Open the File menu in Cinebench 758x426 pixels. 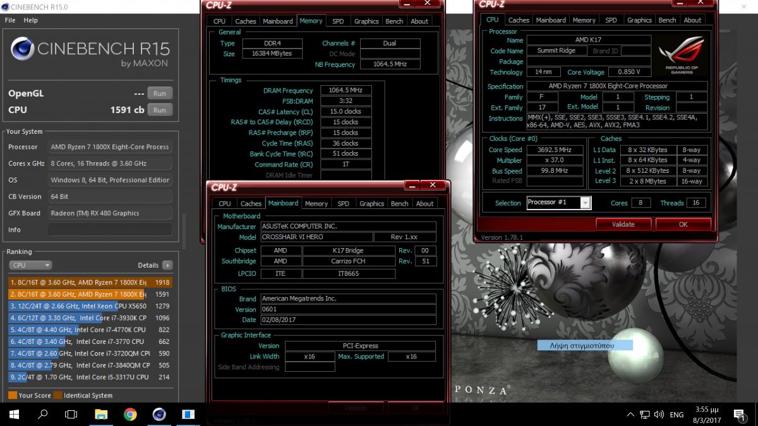click(x=10, y=20)
